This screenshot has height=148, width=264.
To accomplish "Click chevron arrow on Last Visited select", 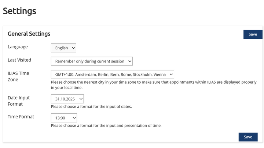I will click(130, 61).
